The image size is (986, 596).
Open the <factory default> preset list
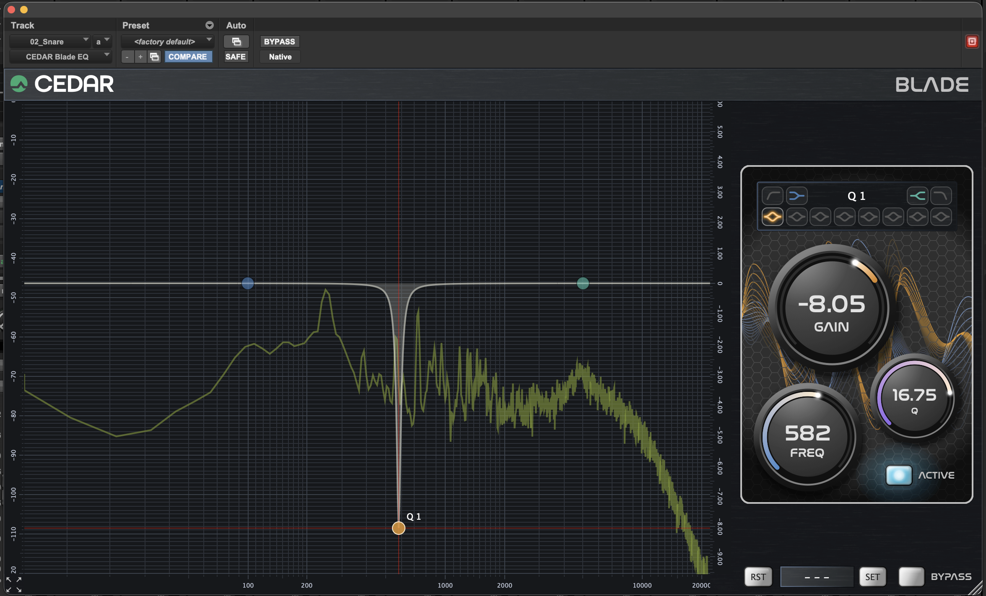pyautogui.click(x=168, y=41)
